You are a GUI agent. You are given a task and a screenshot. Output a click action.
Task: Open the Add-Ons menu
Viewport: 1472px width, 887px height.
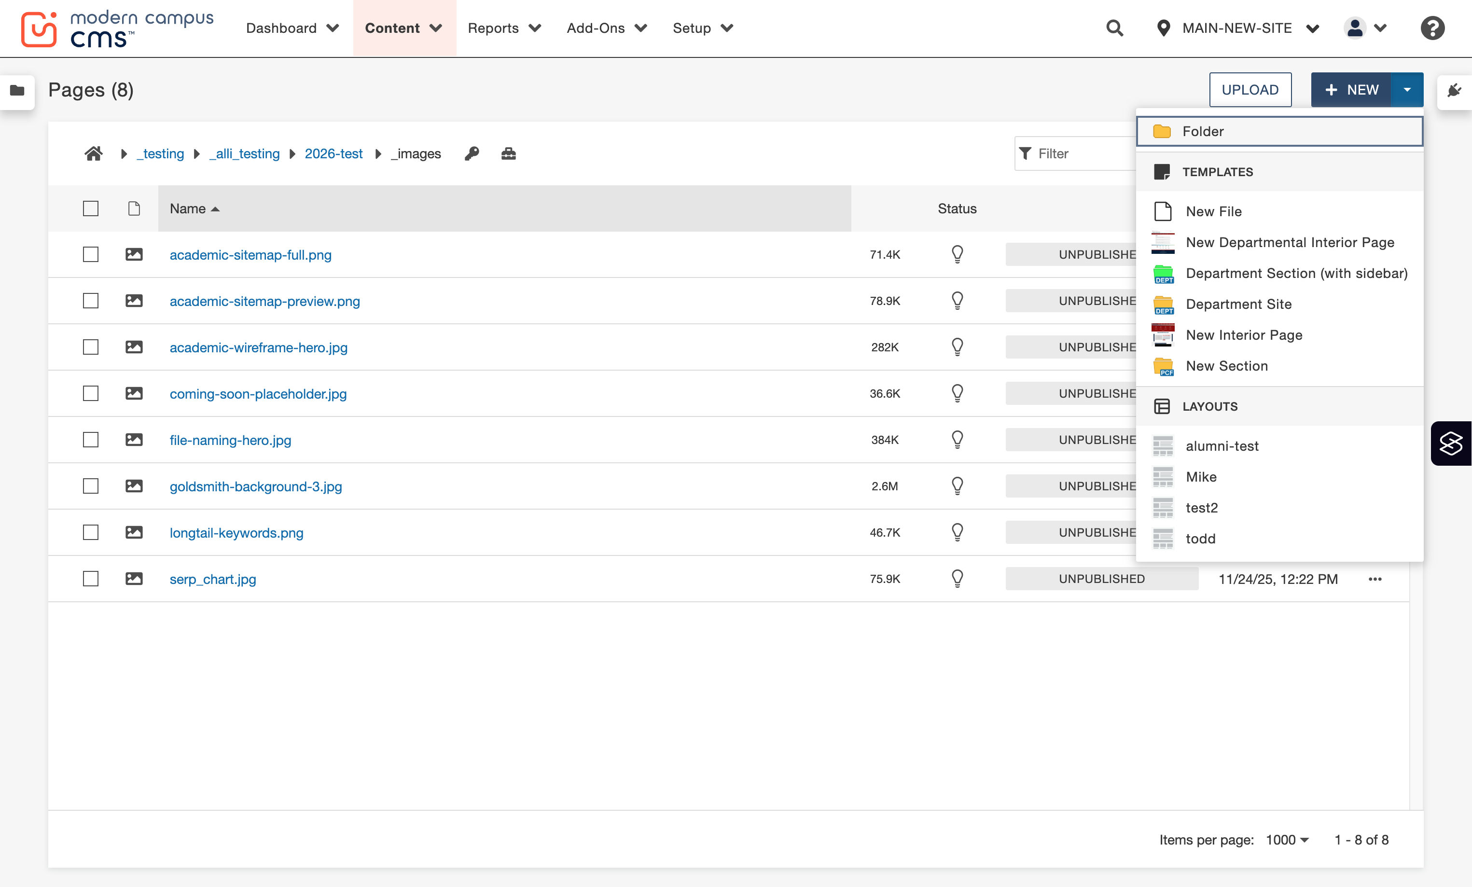(x=607, y=28)
